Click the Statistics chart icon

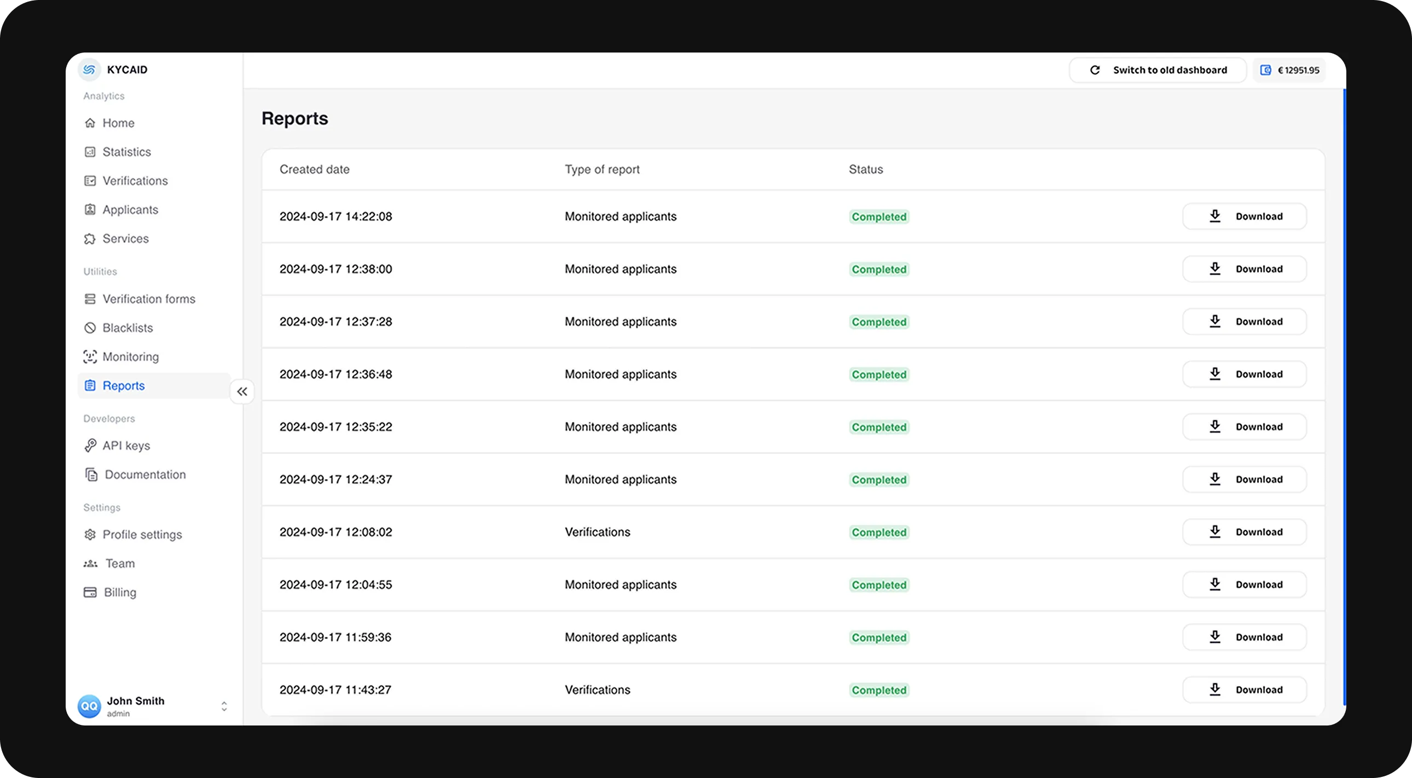(x=90, y=152)
